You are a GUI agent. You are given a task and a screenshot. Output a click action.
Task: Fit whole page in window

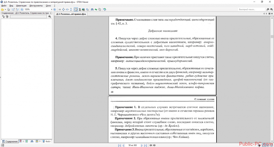point(63,9)
